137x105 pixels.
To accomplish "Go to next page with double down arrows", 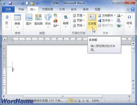I will tap(133, 92).
